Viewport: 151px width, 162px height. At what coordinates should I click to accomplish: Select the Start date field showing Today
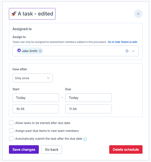pos(36,98)
